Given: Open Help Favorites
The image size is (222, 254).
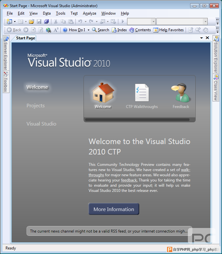Looking at the screenshot, I should 168,30.
